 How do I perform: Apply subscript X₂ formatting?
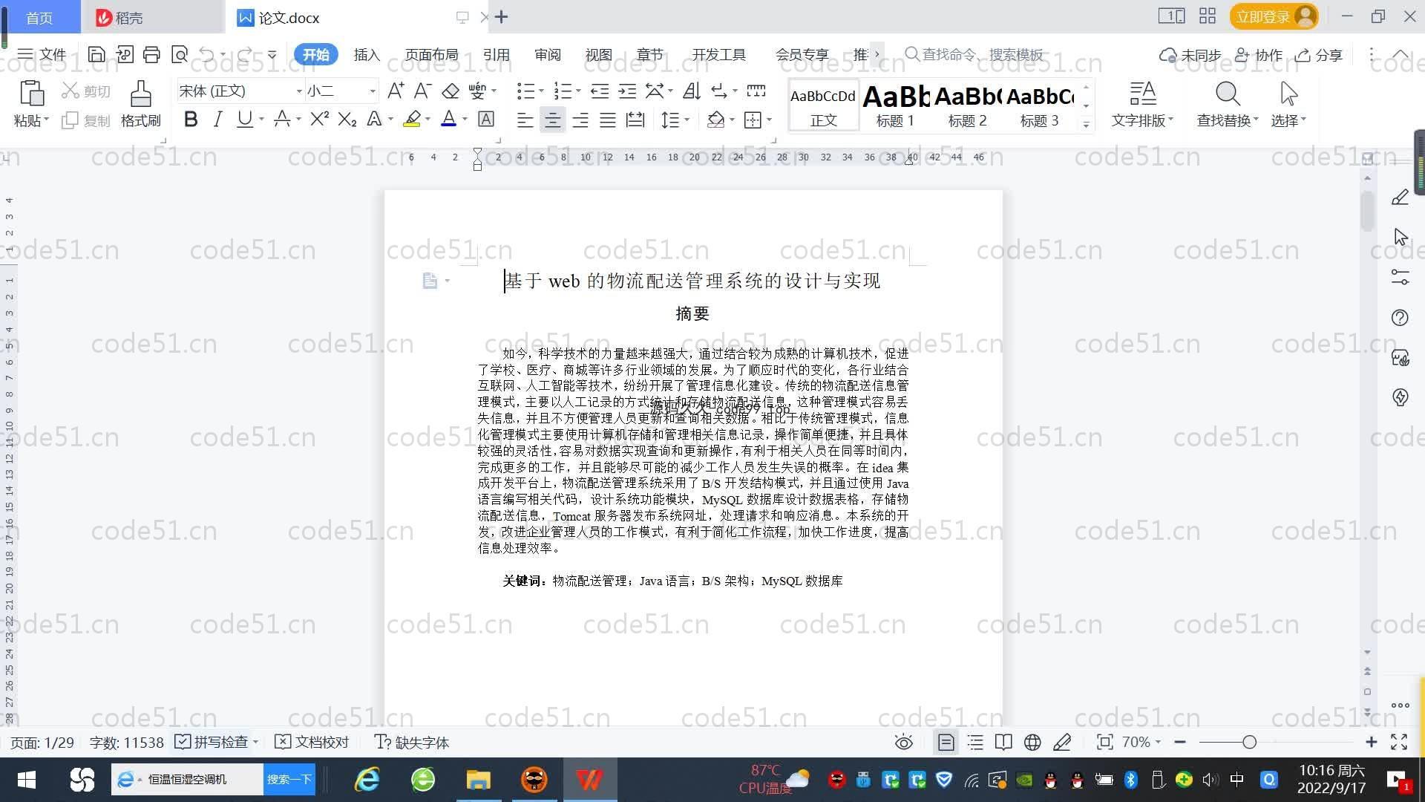click(x=347, y=119)
